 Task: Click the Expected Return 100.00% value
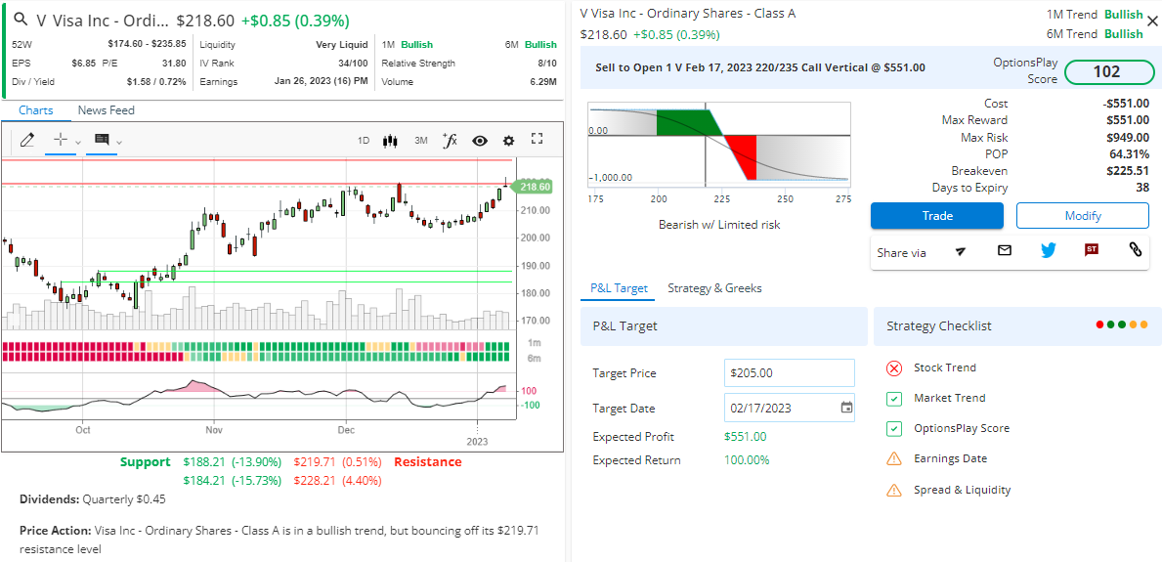coord(747,460)
